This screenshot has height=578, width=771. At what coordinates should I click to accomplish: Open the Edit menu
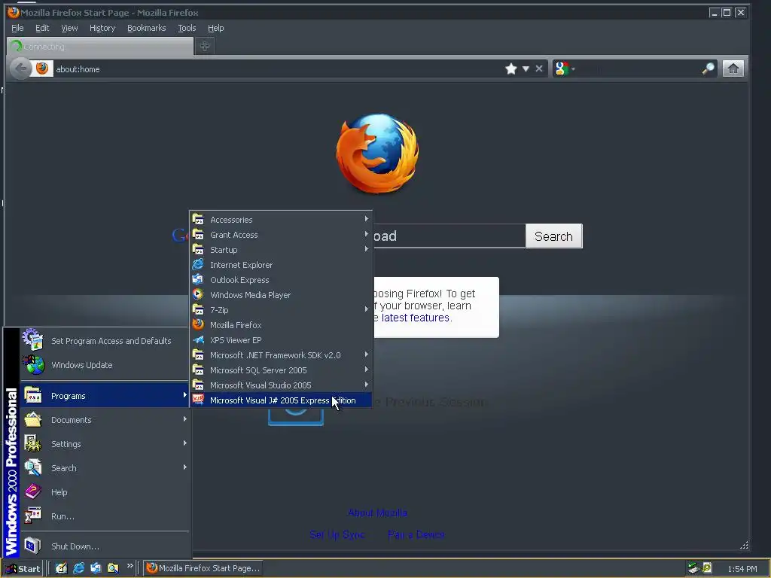pyautogui.click(x=42, y=28)
